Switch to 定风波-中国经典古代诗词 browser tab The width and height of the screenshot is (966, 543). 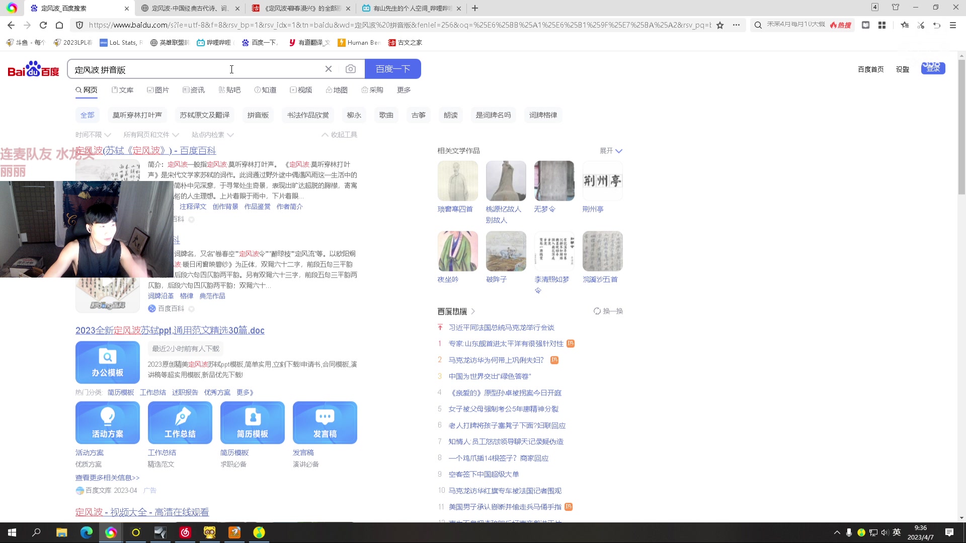[x=190, y=8]
